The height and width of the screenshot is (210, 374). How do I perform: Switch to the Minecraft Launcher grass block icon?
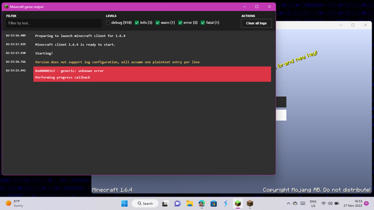238,204
